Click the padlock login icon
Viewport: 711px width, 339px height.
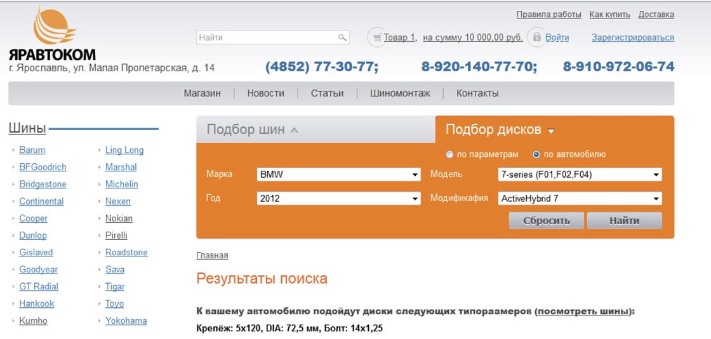pos(537,37)
